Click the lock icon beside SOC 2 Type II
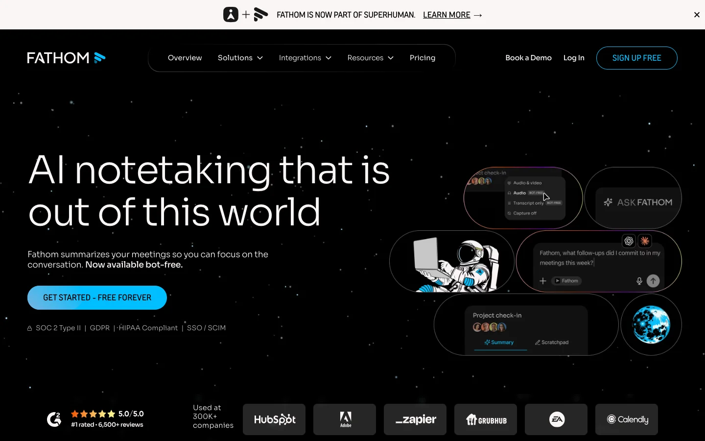Image resolution: width=705 pixels, height=441 pixels. coord(30,328)
